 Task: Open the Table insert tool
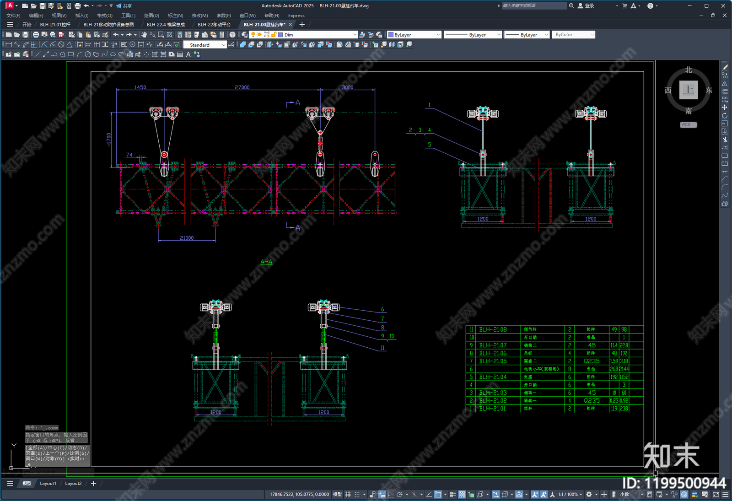pos(180,54)
